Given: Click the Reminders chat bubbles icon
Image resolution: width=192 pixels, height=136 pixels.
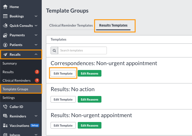Looking at the screenshot, I should 5,116.
